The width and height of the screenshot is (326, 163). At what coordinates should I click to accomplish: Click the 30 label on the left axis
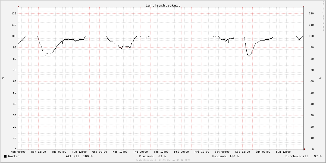[14, 115]
